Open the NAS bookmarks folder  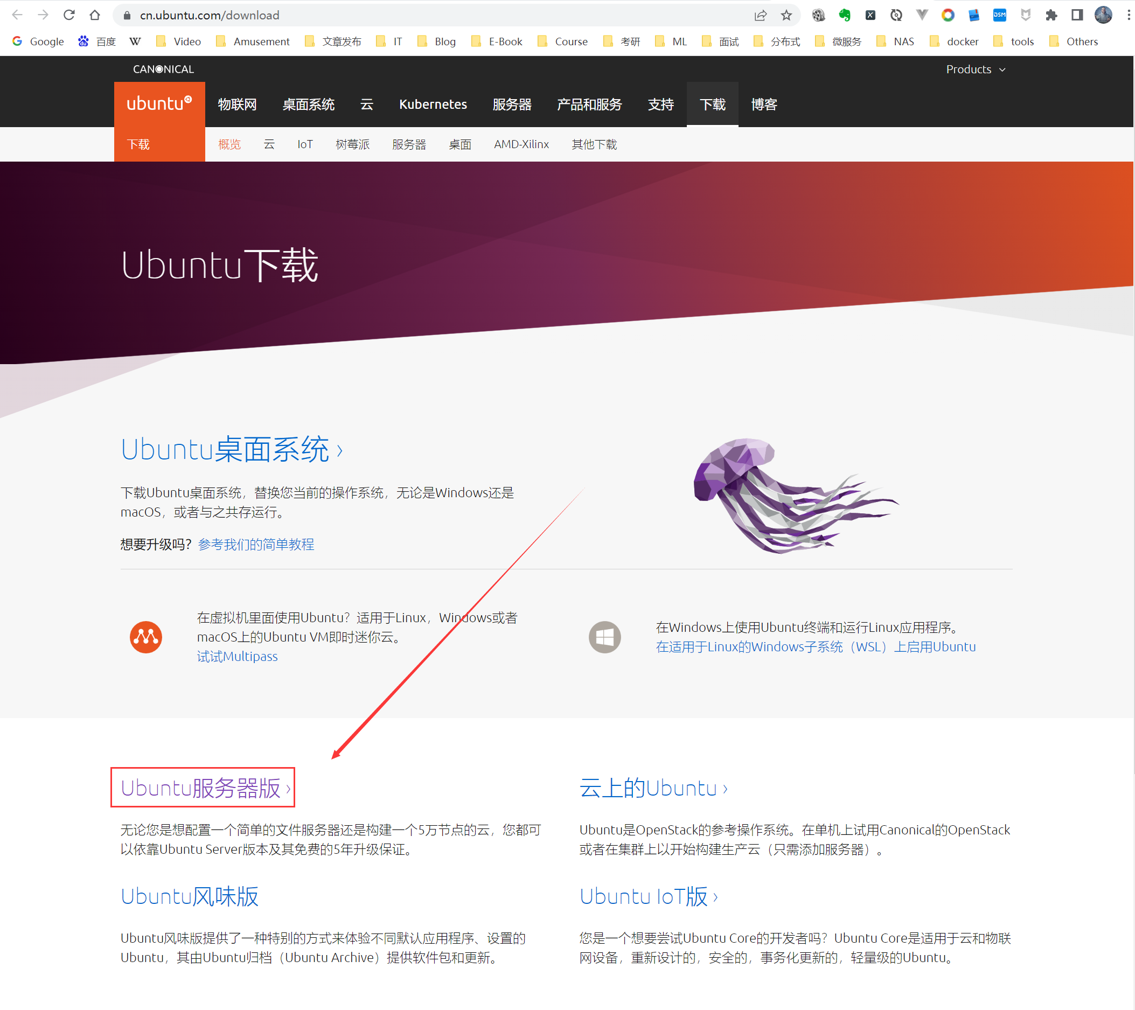[x=895, y=41]
